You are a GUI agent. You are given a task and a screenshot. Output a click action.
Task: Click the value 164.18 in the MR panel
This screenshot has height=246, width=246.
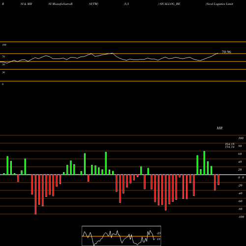pos(230,144)
